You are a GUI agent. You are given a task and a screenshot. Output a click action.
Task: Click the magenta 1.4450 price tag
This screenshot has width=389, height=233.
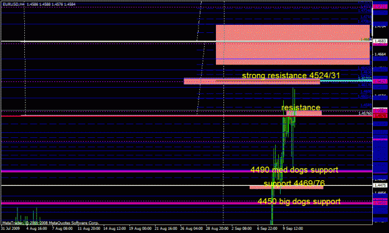(x=380, y=203)
